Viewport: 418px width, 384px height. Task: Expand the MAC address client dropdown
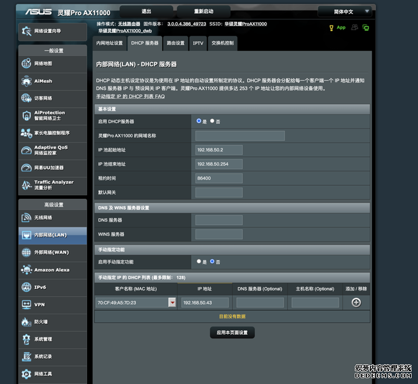click(x=172, y=303)
